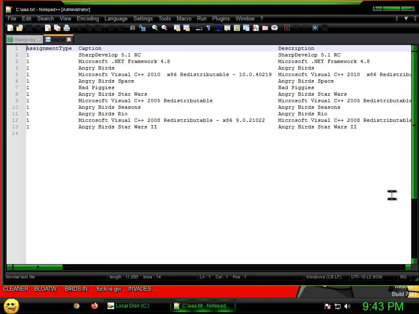Viewport: 419px width, 314px height.
Task: Click the volume speaker tray icon
Action: point(347,306)
